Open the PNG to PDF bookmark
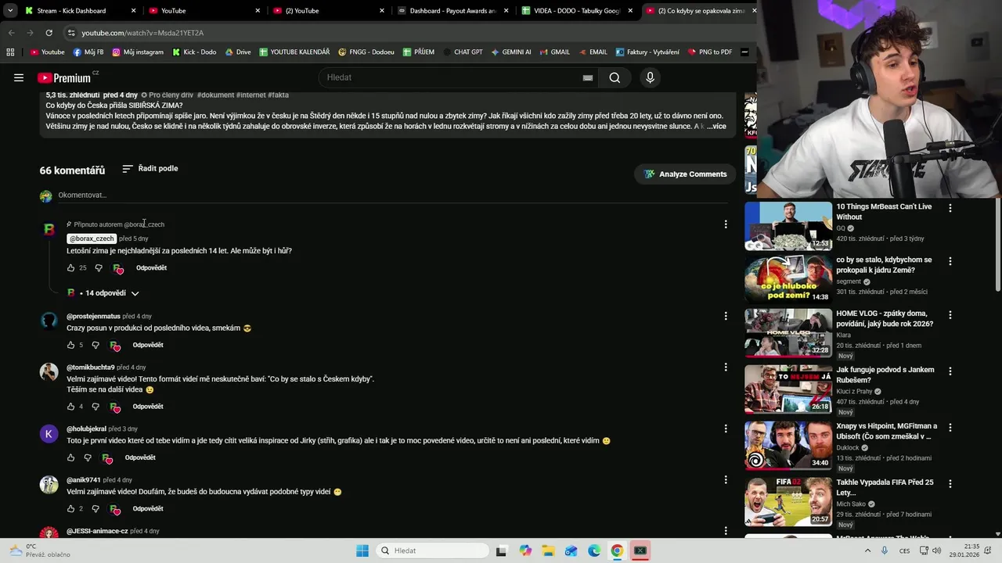 pyautogui.click(x=710, y=52)
